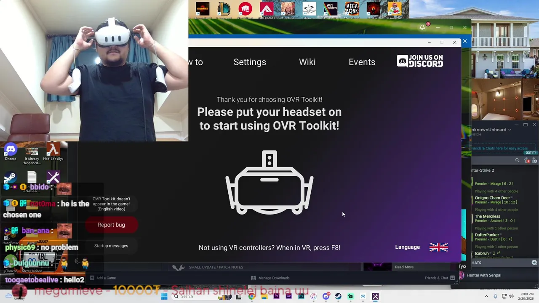
Task: Open Startup messages
Action: (111, 246)
